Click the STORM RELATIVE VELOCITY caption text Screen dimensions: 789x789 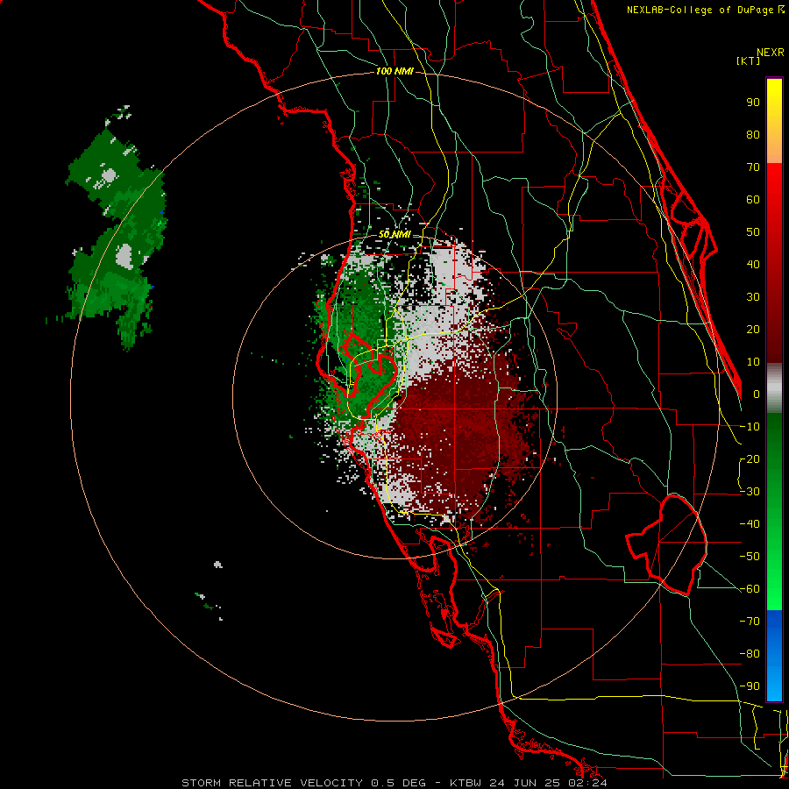pos(273,783)
